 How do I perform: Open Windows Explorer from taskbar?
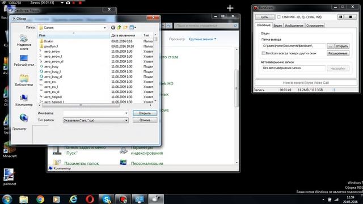[24, 199]
